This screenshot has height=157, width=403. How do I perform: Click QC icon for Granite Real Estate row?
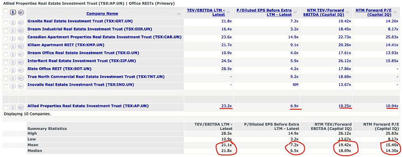coord(21,22)
